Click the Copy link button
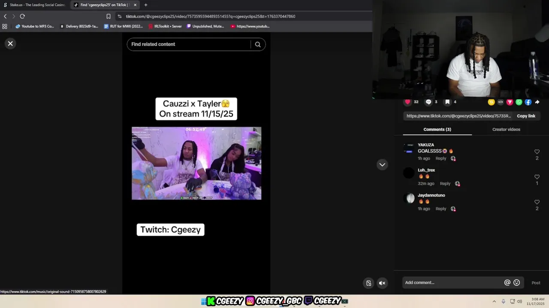Image resolution: width=549 pixels, height=308 pixels. point(526,116)
